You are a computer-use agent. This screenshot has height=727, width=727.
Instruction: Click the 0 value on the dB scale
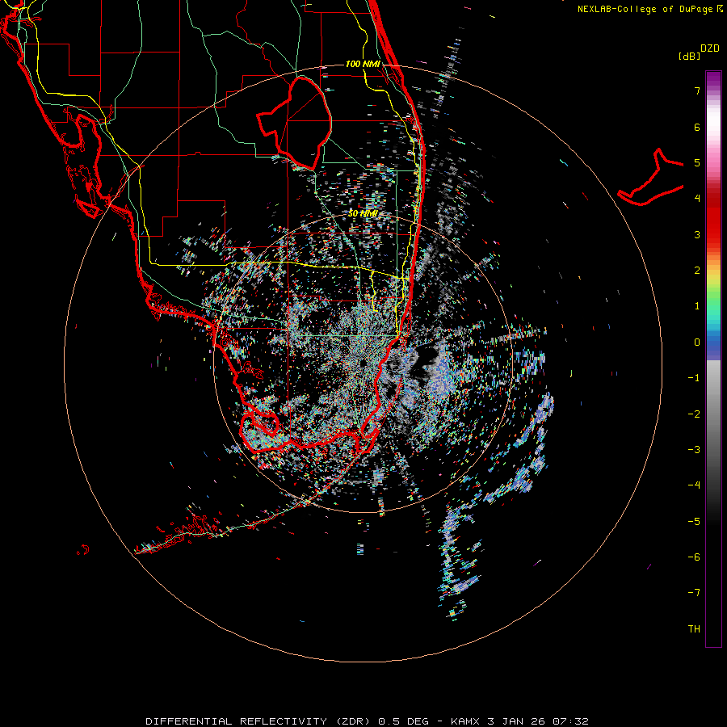click(x=697, y=342)
